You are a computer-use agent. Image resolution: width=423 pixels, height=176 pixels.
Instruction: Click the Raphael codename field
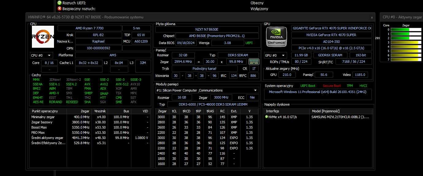click(98, 41)
